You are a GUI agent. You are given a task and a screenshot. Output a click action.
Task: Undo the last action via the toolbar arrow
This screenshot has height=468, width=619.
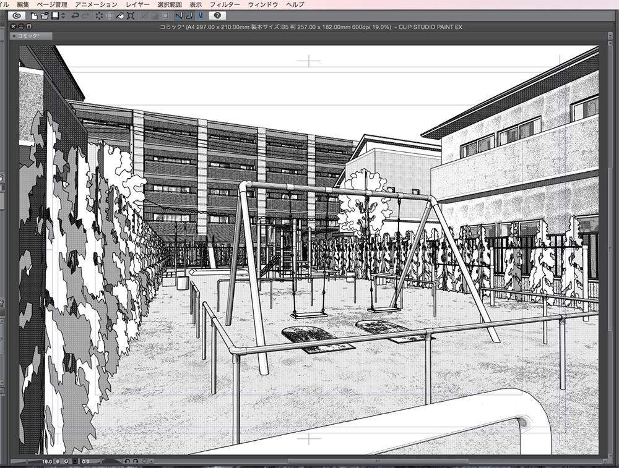click(76, 16)
